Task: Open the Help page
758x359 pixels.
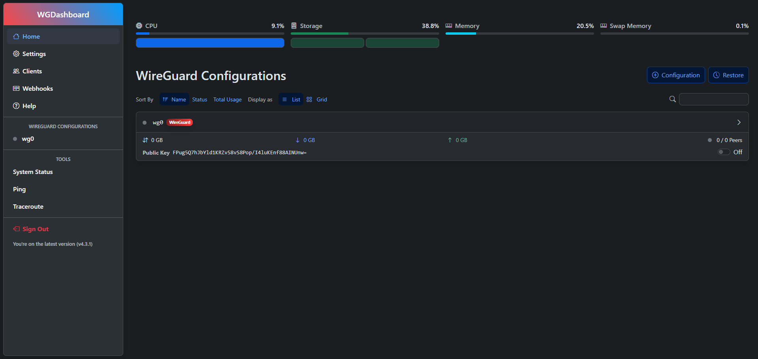Action: (x=63, y=106)
